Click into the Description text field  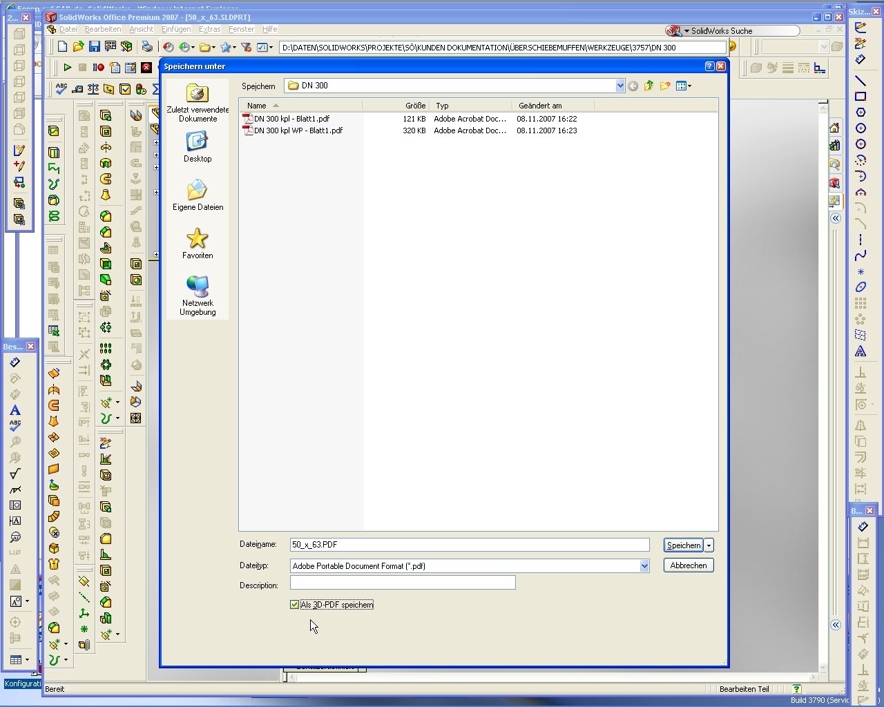tap(403, 583)
